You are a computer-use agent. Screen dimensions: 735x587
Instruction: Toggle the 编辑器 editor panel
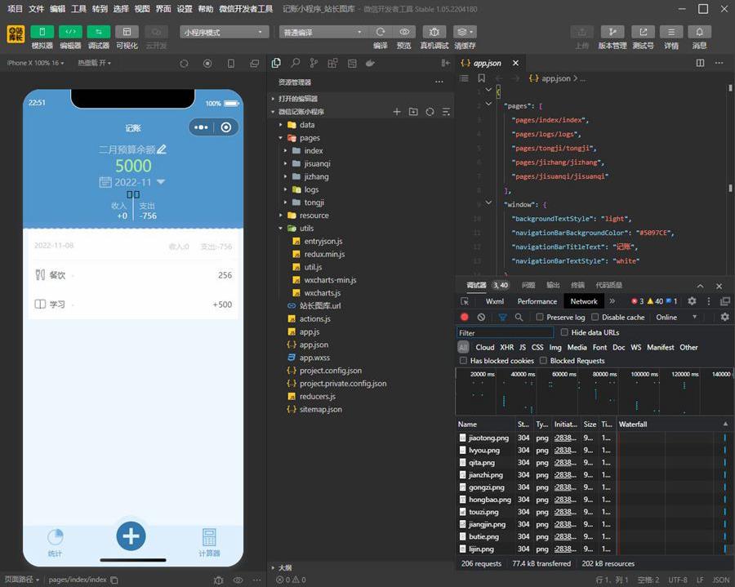click(70, 32)
